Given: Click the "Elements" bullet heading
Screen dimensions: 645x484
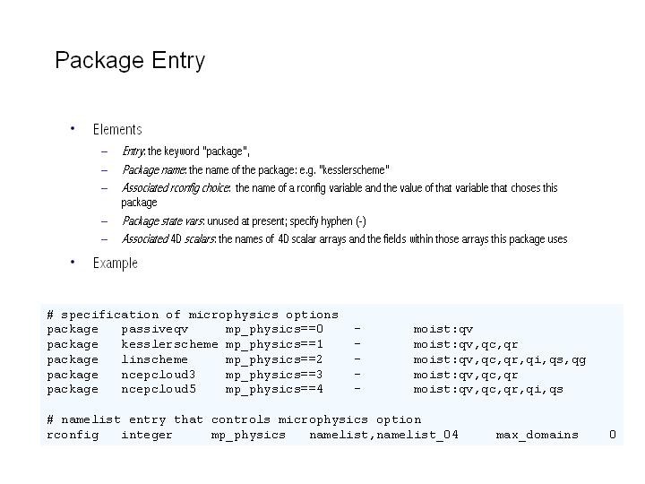Looking at the screenshot, I should 117,130.
